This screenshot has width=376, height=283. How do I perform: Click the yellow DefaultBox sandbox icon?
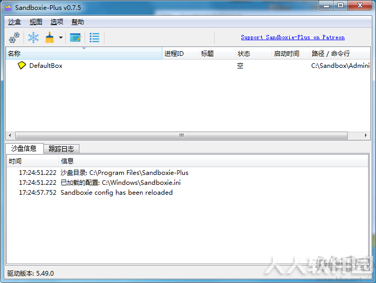[x=21, y=65]
